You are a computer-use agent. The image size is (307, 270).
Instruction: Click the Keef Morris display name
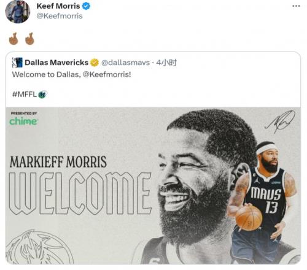[58, 6]
